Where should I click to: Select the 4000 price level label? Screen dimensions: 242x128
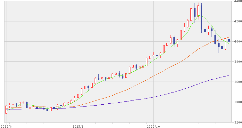pos(237,41)
